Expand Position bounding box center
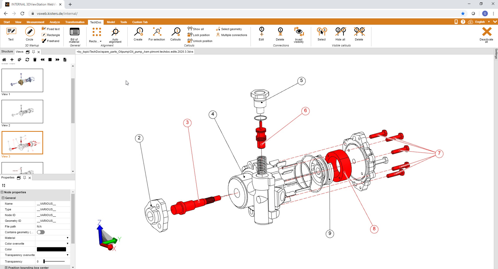This screenshot has width=498, height=269. 6,267
